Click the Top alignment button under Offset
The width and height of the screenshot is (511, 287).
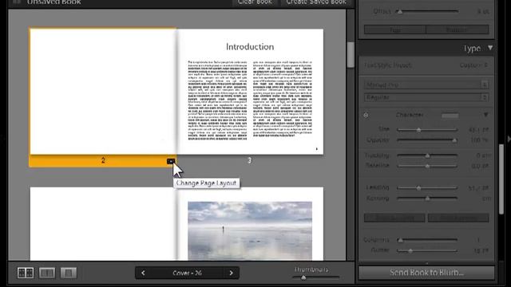point(395,29)
